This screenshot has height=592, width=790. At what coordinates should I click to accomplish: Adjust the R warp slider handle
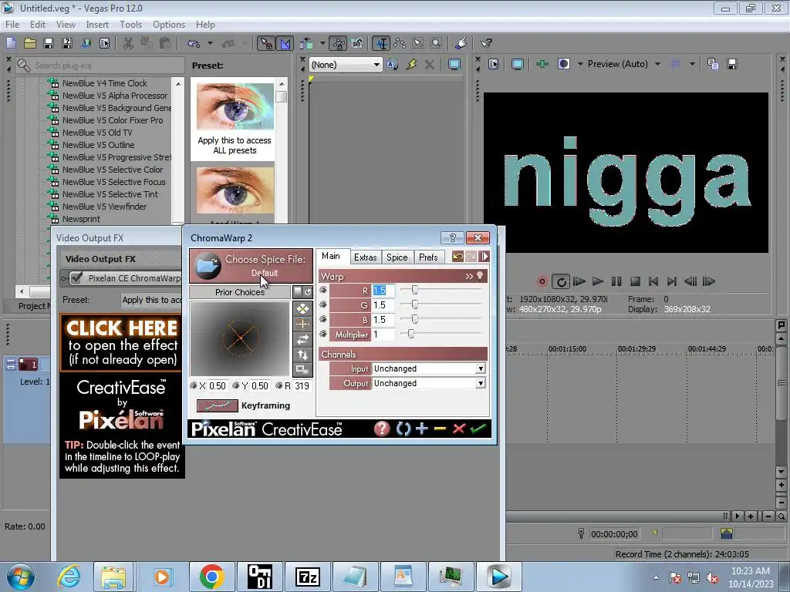(x=414, y=290)
